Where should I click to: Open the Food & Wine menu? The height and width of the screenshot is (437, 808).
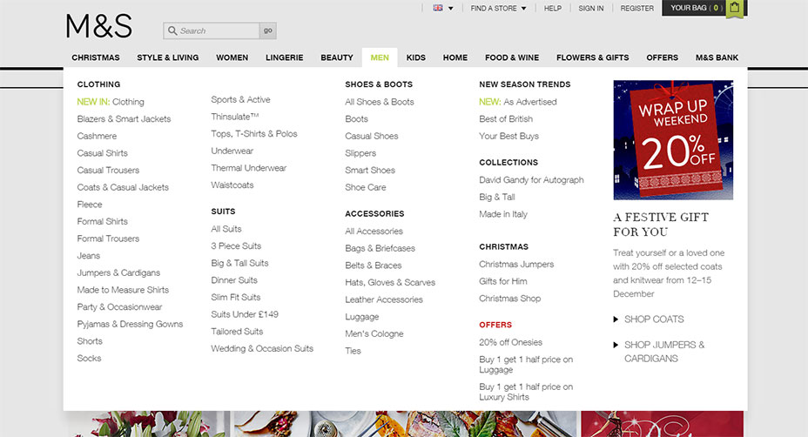point(511,57)
